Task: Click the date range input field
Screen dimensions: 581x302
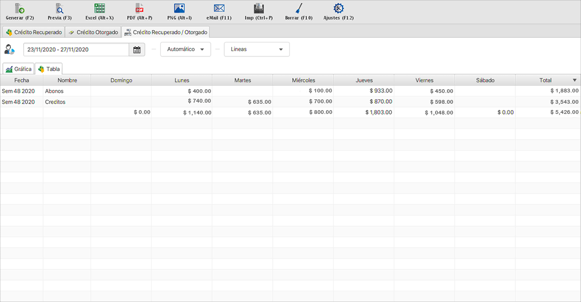Action: point(76,49)
